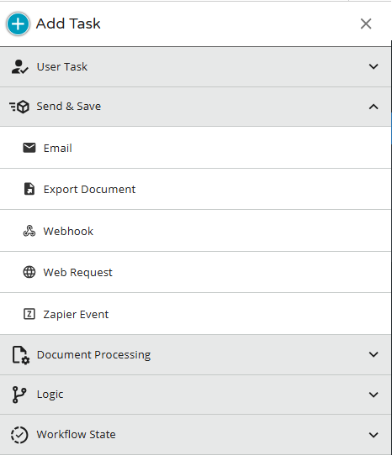Image resolution: width=392 pixels, height=455 pixels.
Task: Click the Web Request globe icon
Action: pyautogui.click(x=29, y=272)
